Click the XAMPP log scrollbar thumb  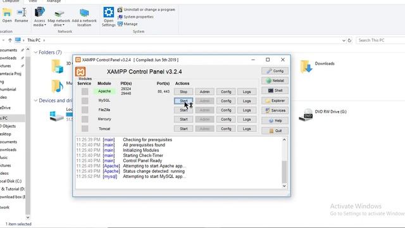pyautogui.click(x=284, y=172)
